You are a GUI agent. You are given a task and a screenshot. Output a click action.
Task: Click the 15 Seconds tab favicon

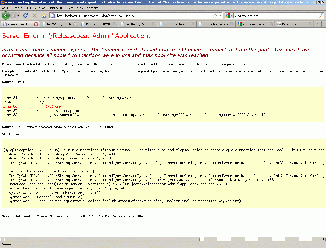[x=279, y=24]
